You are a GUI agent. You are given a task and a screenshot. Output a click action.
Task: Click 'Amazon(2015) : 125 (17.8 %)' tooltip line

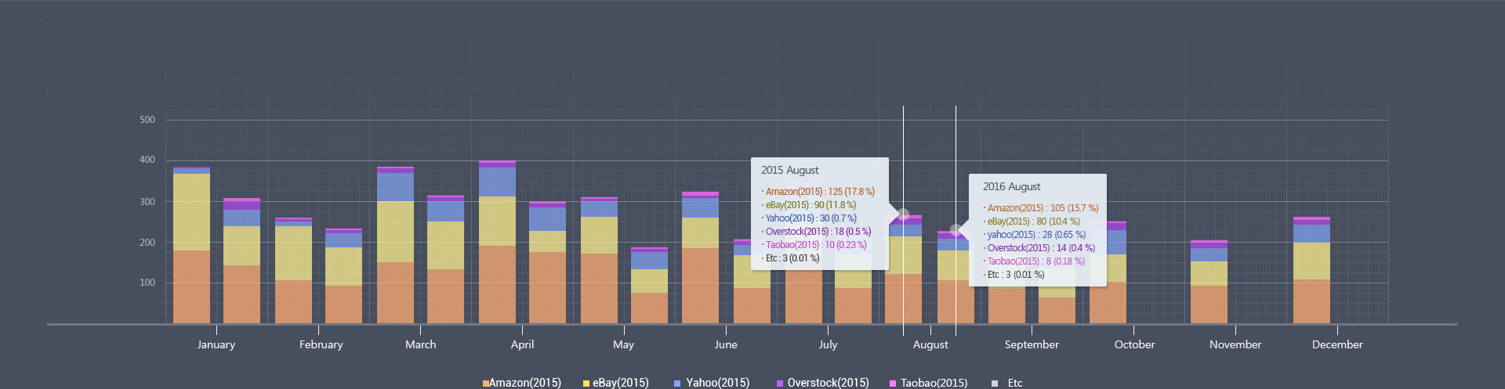pos(818,192)
